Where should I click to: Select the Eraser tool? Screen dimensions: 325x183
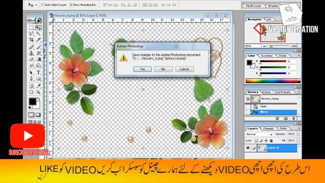[x=31, y=59]
